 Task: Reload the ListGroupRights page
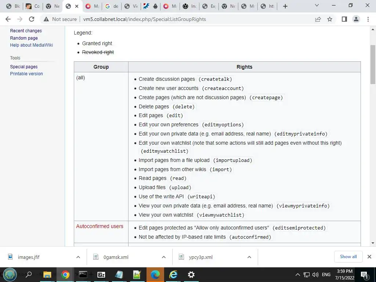click(32, 19)
